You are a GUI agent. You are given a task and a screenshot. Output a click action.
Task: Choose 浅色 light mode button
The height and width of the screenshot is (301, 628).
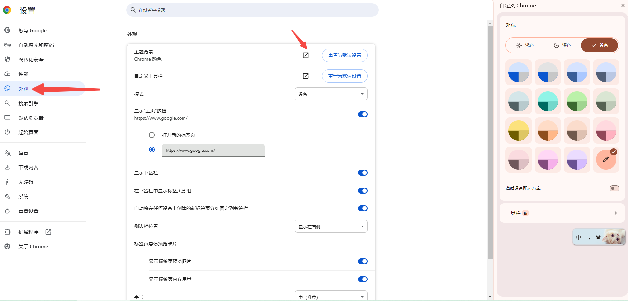(525, 45)
